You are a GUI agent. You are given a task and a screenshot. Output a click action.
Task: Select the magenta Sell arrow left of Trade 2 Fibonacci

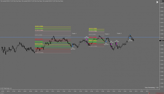tap(87, 39)
